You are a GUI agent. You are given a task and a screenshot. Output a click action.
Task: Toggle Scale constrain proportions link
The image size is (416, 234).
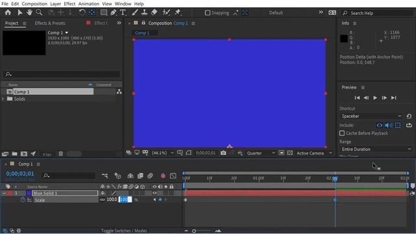pyautogui.click(x=103, y=200)
